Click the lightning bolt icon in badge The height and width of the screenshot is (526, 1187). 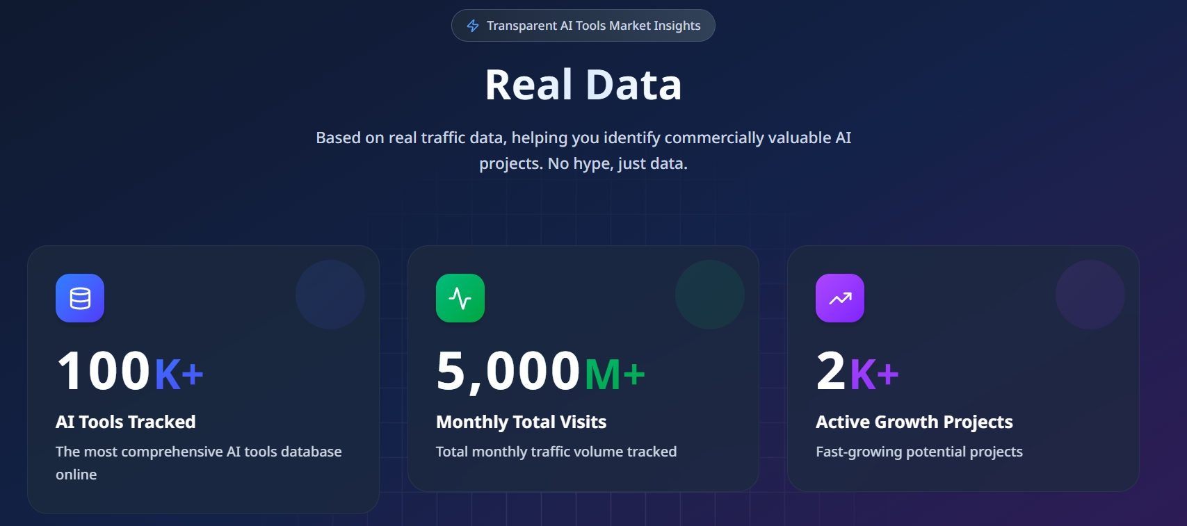(473, 26)
